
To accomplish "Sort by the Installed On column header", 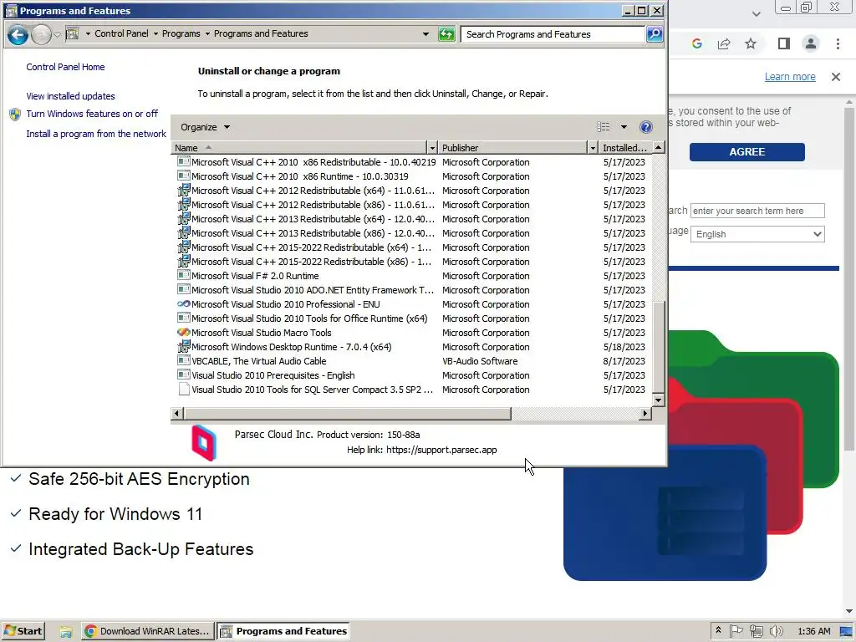I will 625,148.
